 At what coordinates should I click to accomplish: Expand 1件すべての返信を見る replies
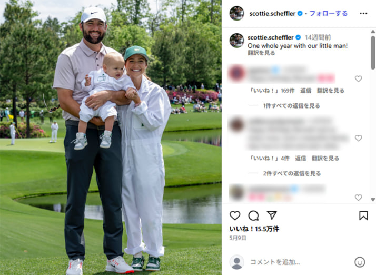coord(291,106)
